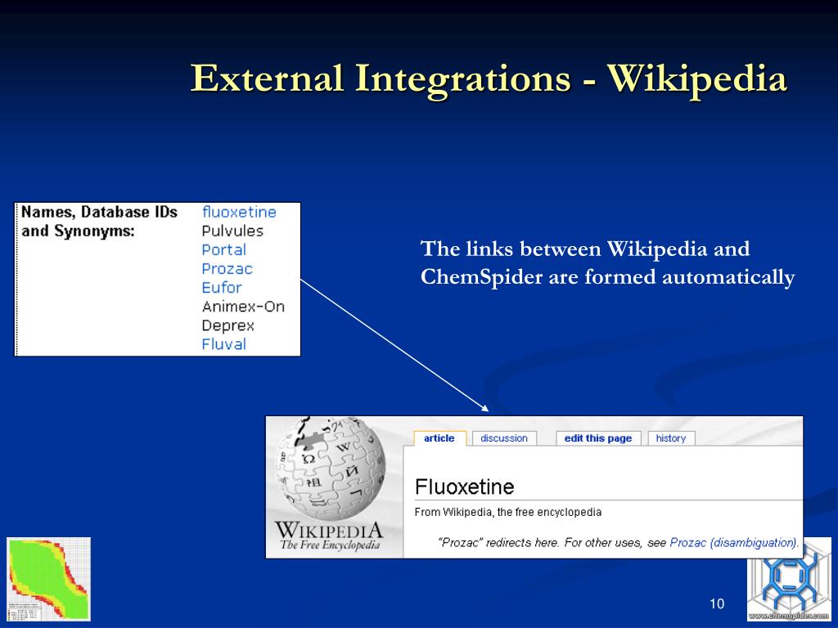Select the Deprex synonym text

pyautogui.click(x=228, y=325)
